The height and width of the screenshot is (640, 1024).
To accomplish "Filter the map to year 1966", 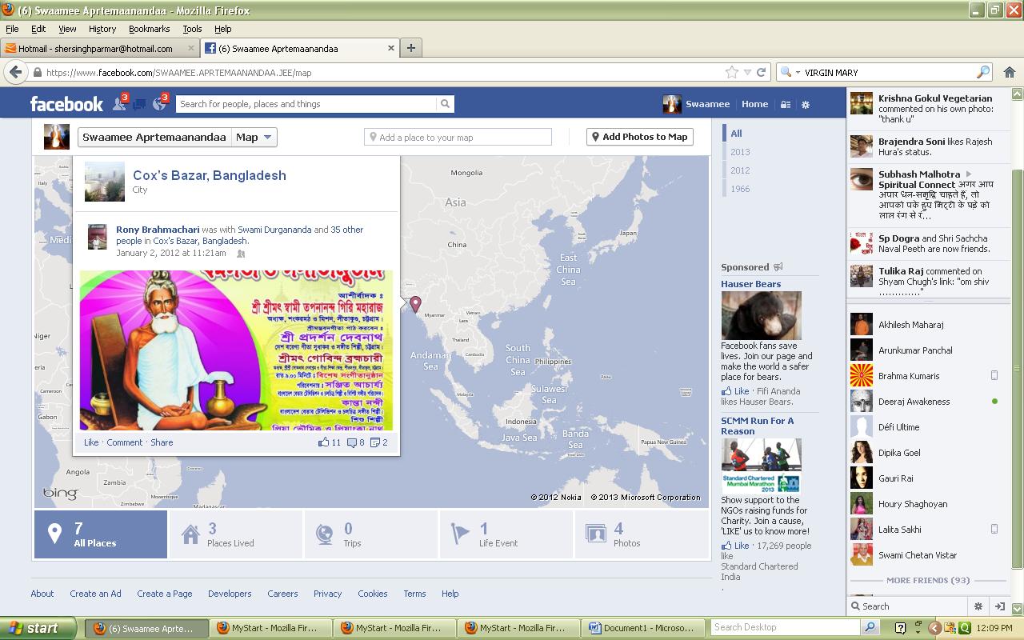I will pos(740,189).
